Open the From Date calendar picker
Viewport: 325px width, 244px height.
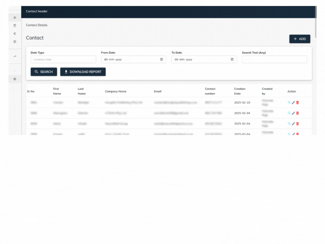[x=161, y=59]
